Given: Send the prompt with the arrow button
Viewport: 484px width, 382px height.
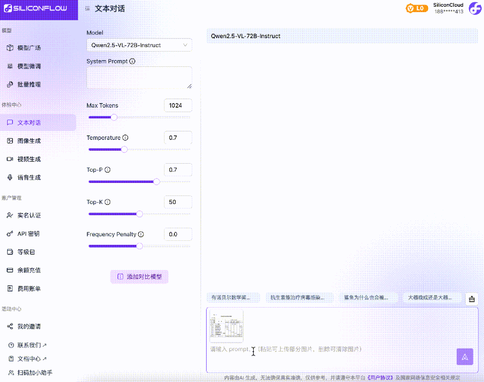Looking at the screenshot, I should click(x=465, y=357).
